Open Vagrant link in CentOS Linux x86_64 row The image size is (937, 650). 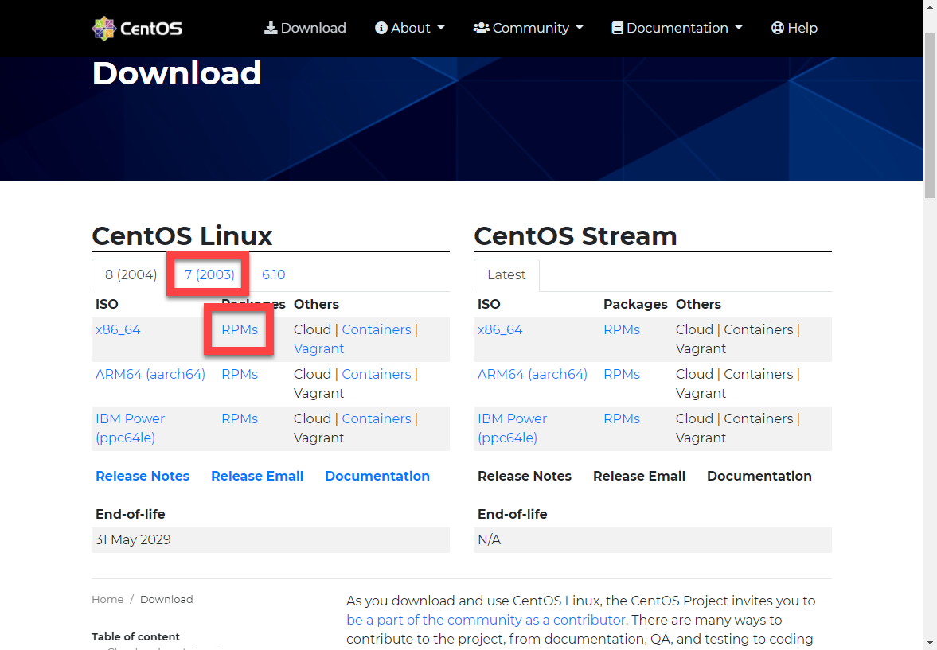[318, 349]
